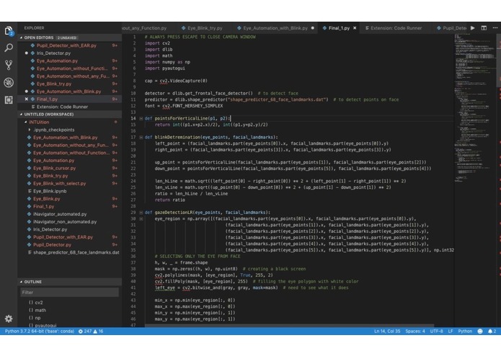
Task: Open iNavigator_automated.py file
Action: [69, 214]
